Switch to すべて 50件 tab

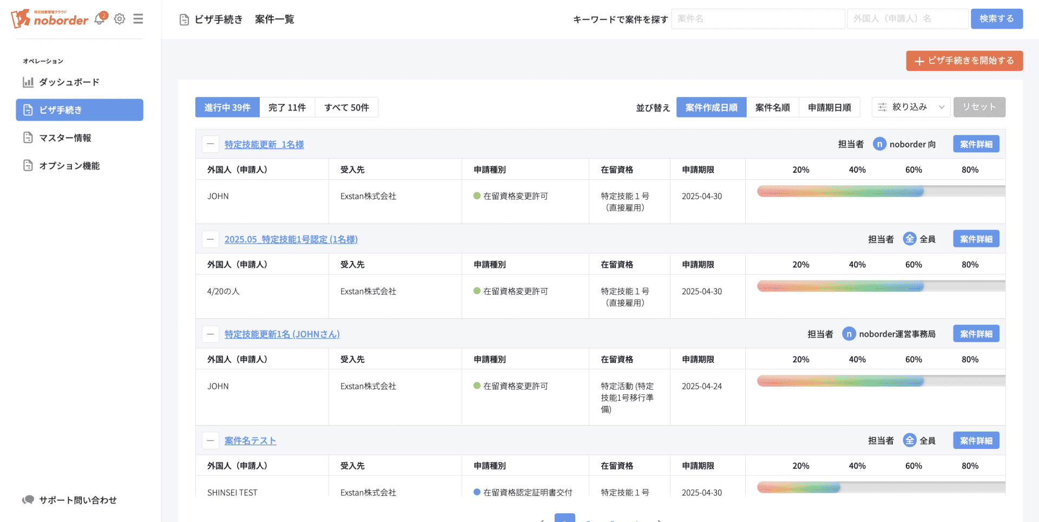coord(346,108)
